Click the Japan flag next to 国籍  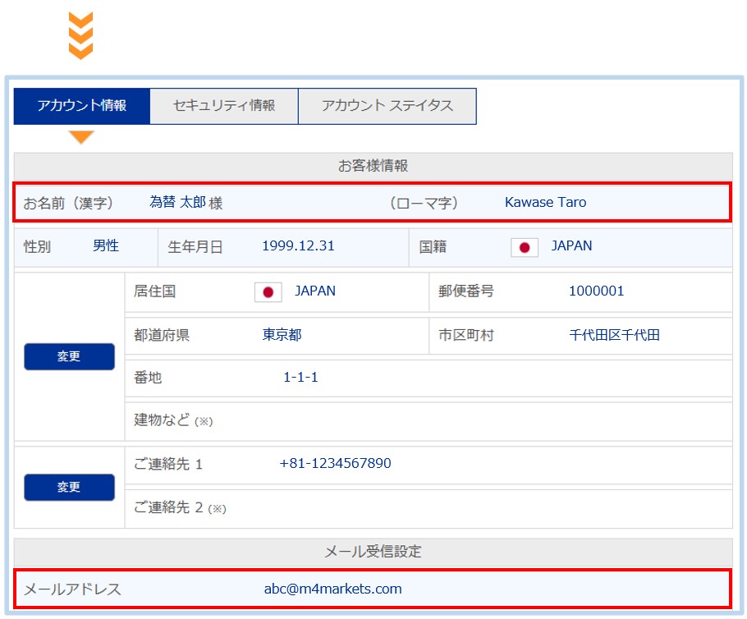524,247
